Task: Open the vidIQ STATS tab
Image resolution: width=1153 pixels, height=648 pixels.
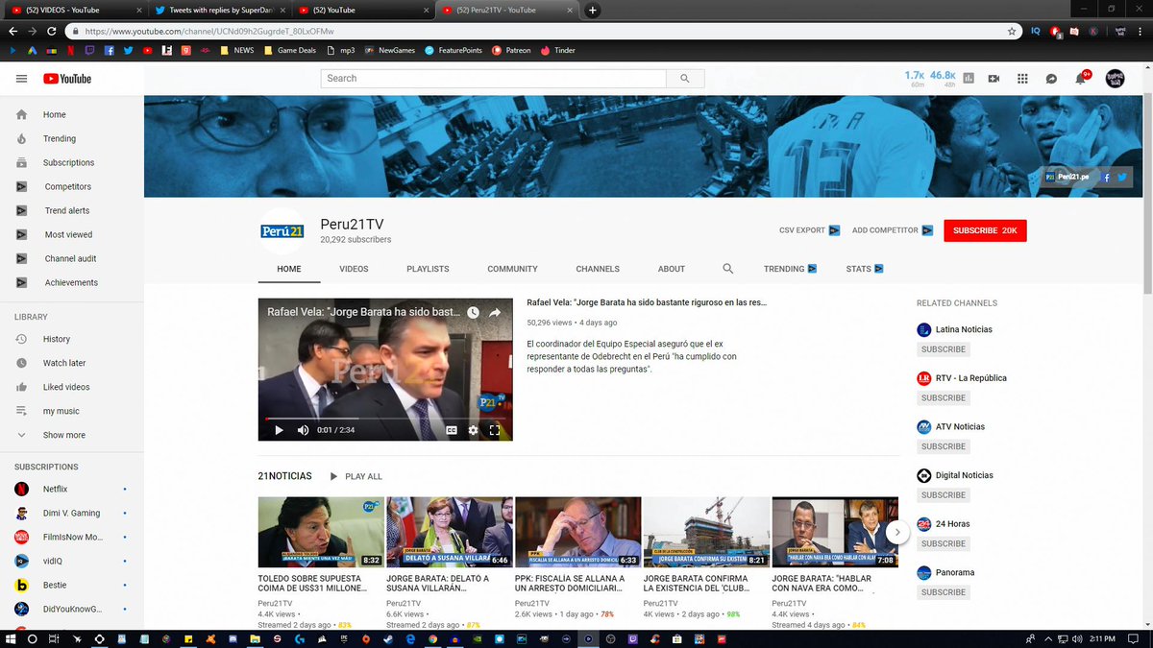Action: click(x=864, y=269)
